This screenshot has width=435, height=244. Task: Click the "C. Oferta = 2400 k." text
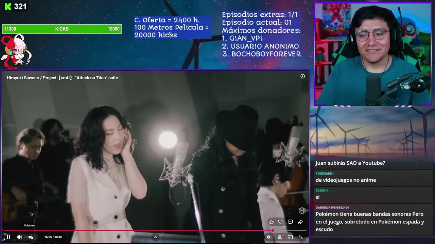click(x=167, y=20)
